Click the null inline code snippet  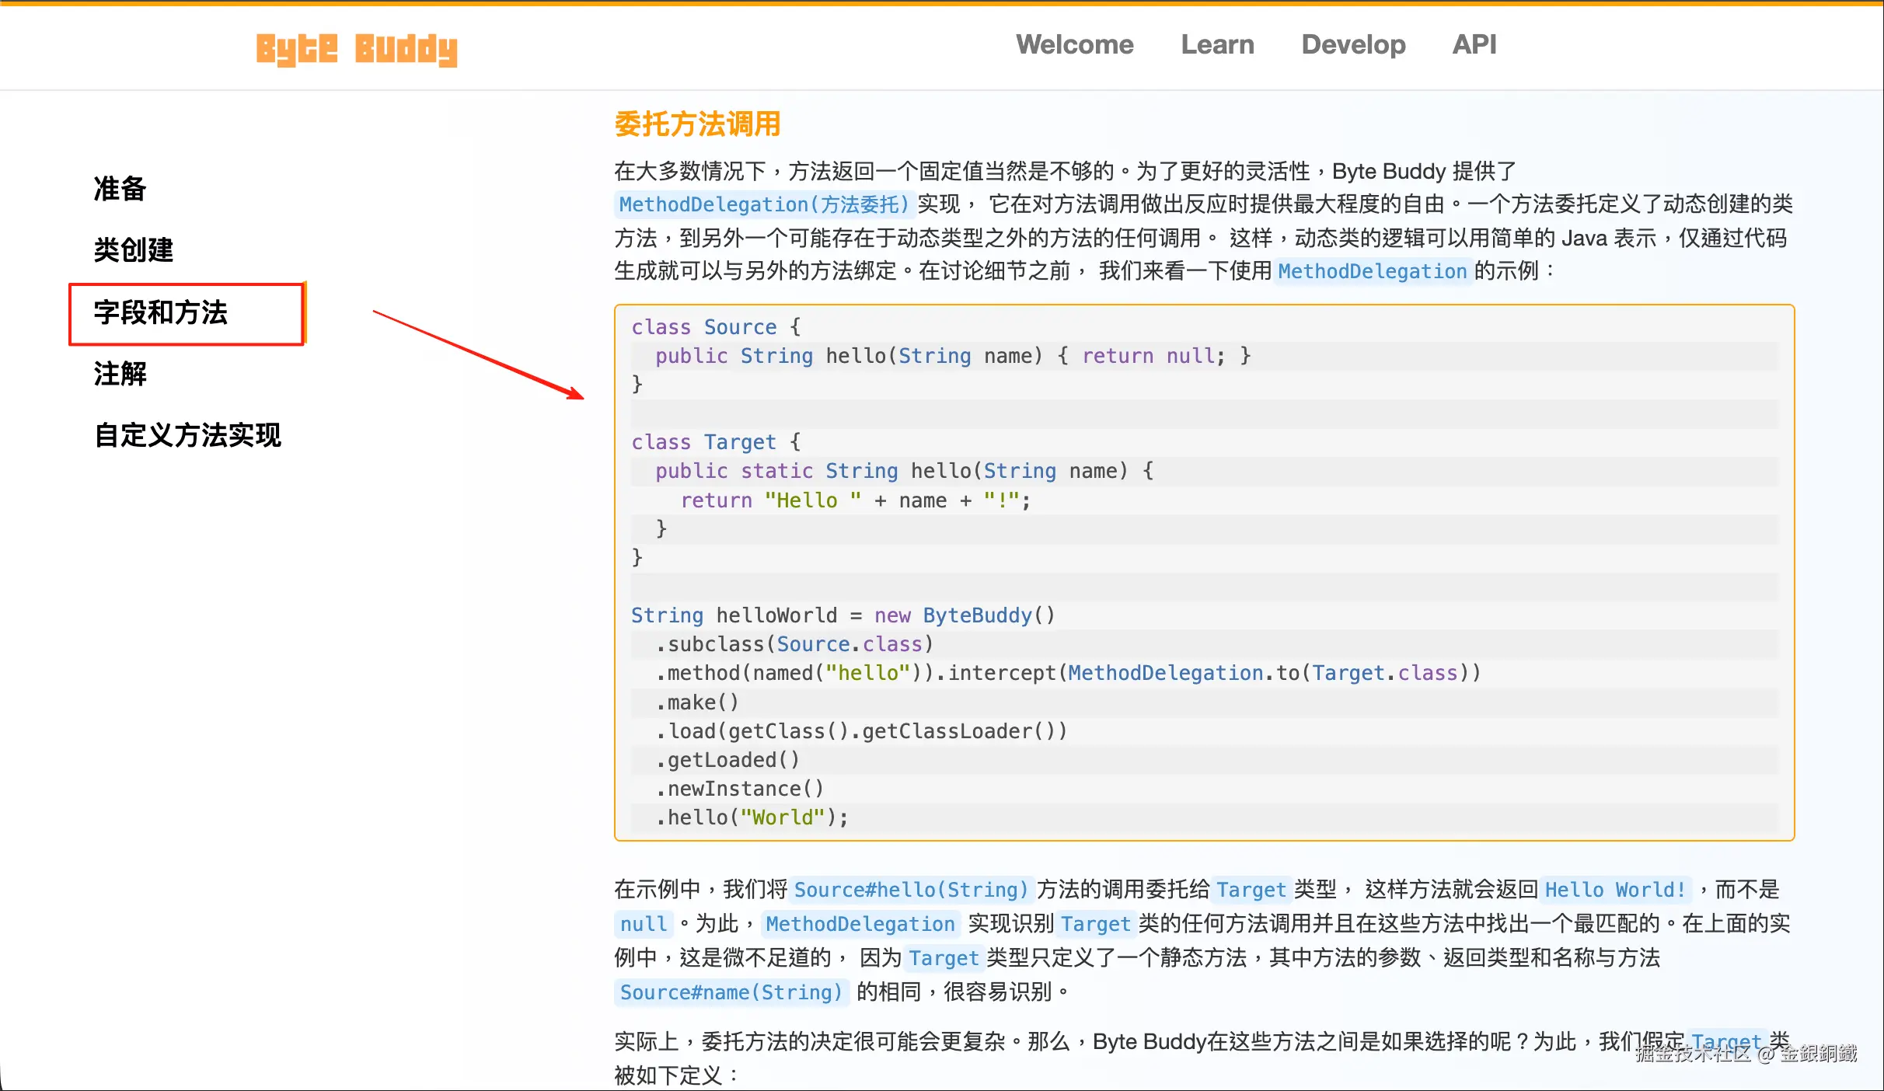tap(643, 924)
